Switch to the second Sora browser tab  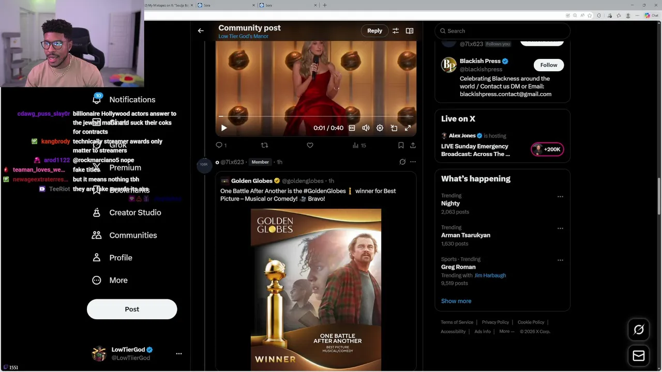pos(288,5)
